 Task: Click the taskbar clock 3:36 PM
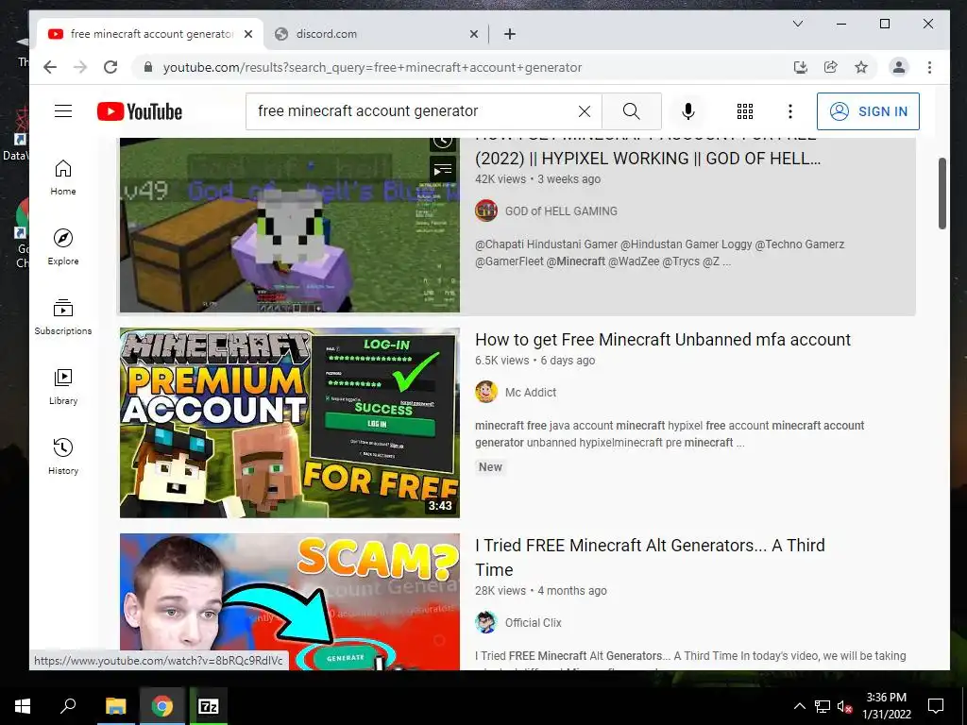[x=886, y=698]
